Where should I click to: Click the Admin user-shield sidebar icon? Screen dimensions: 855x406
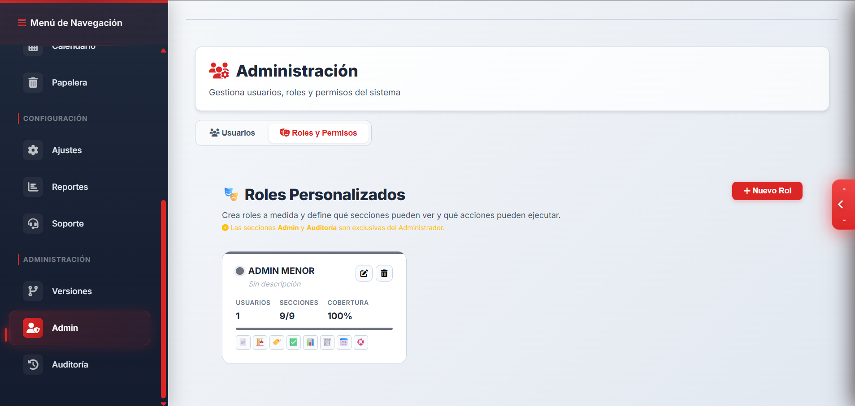(x=33, y=328)
